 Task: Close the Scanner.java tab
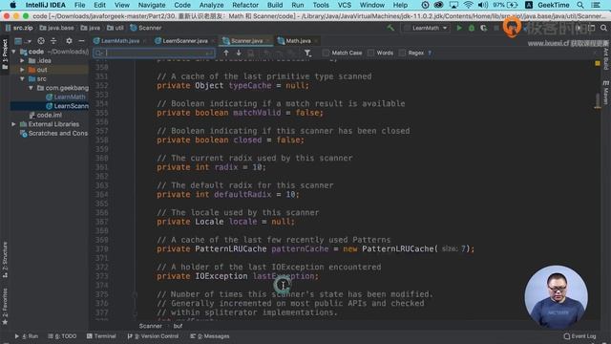coord(268,41)
